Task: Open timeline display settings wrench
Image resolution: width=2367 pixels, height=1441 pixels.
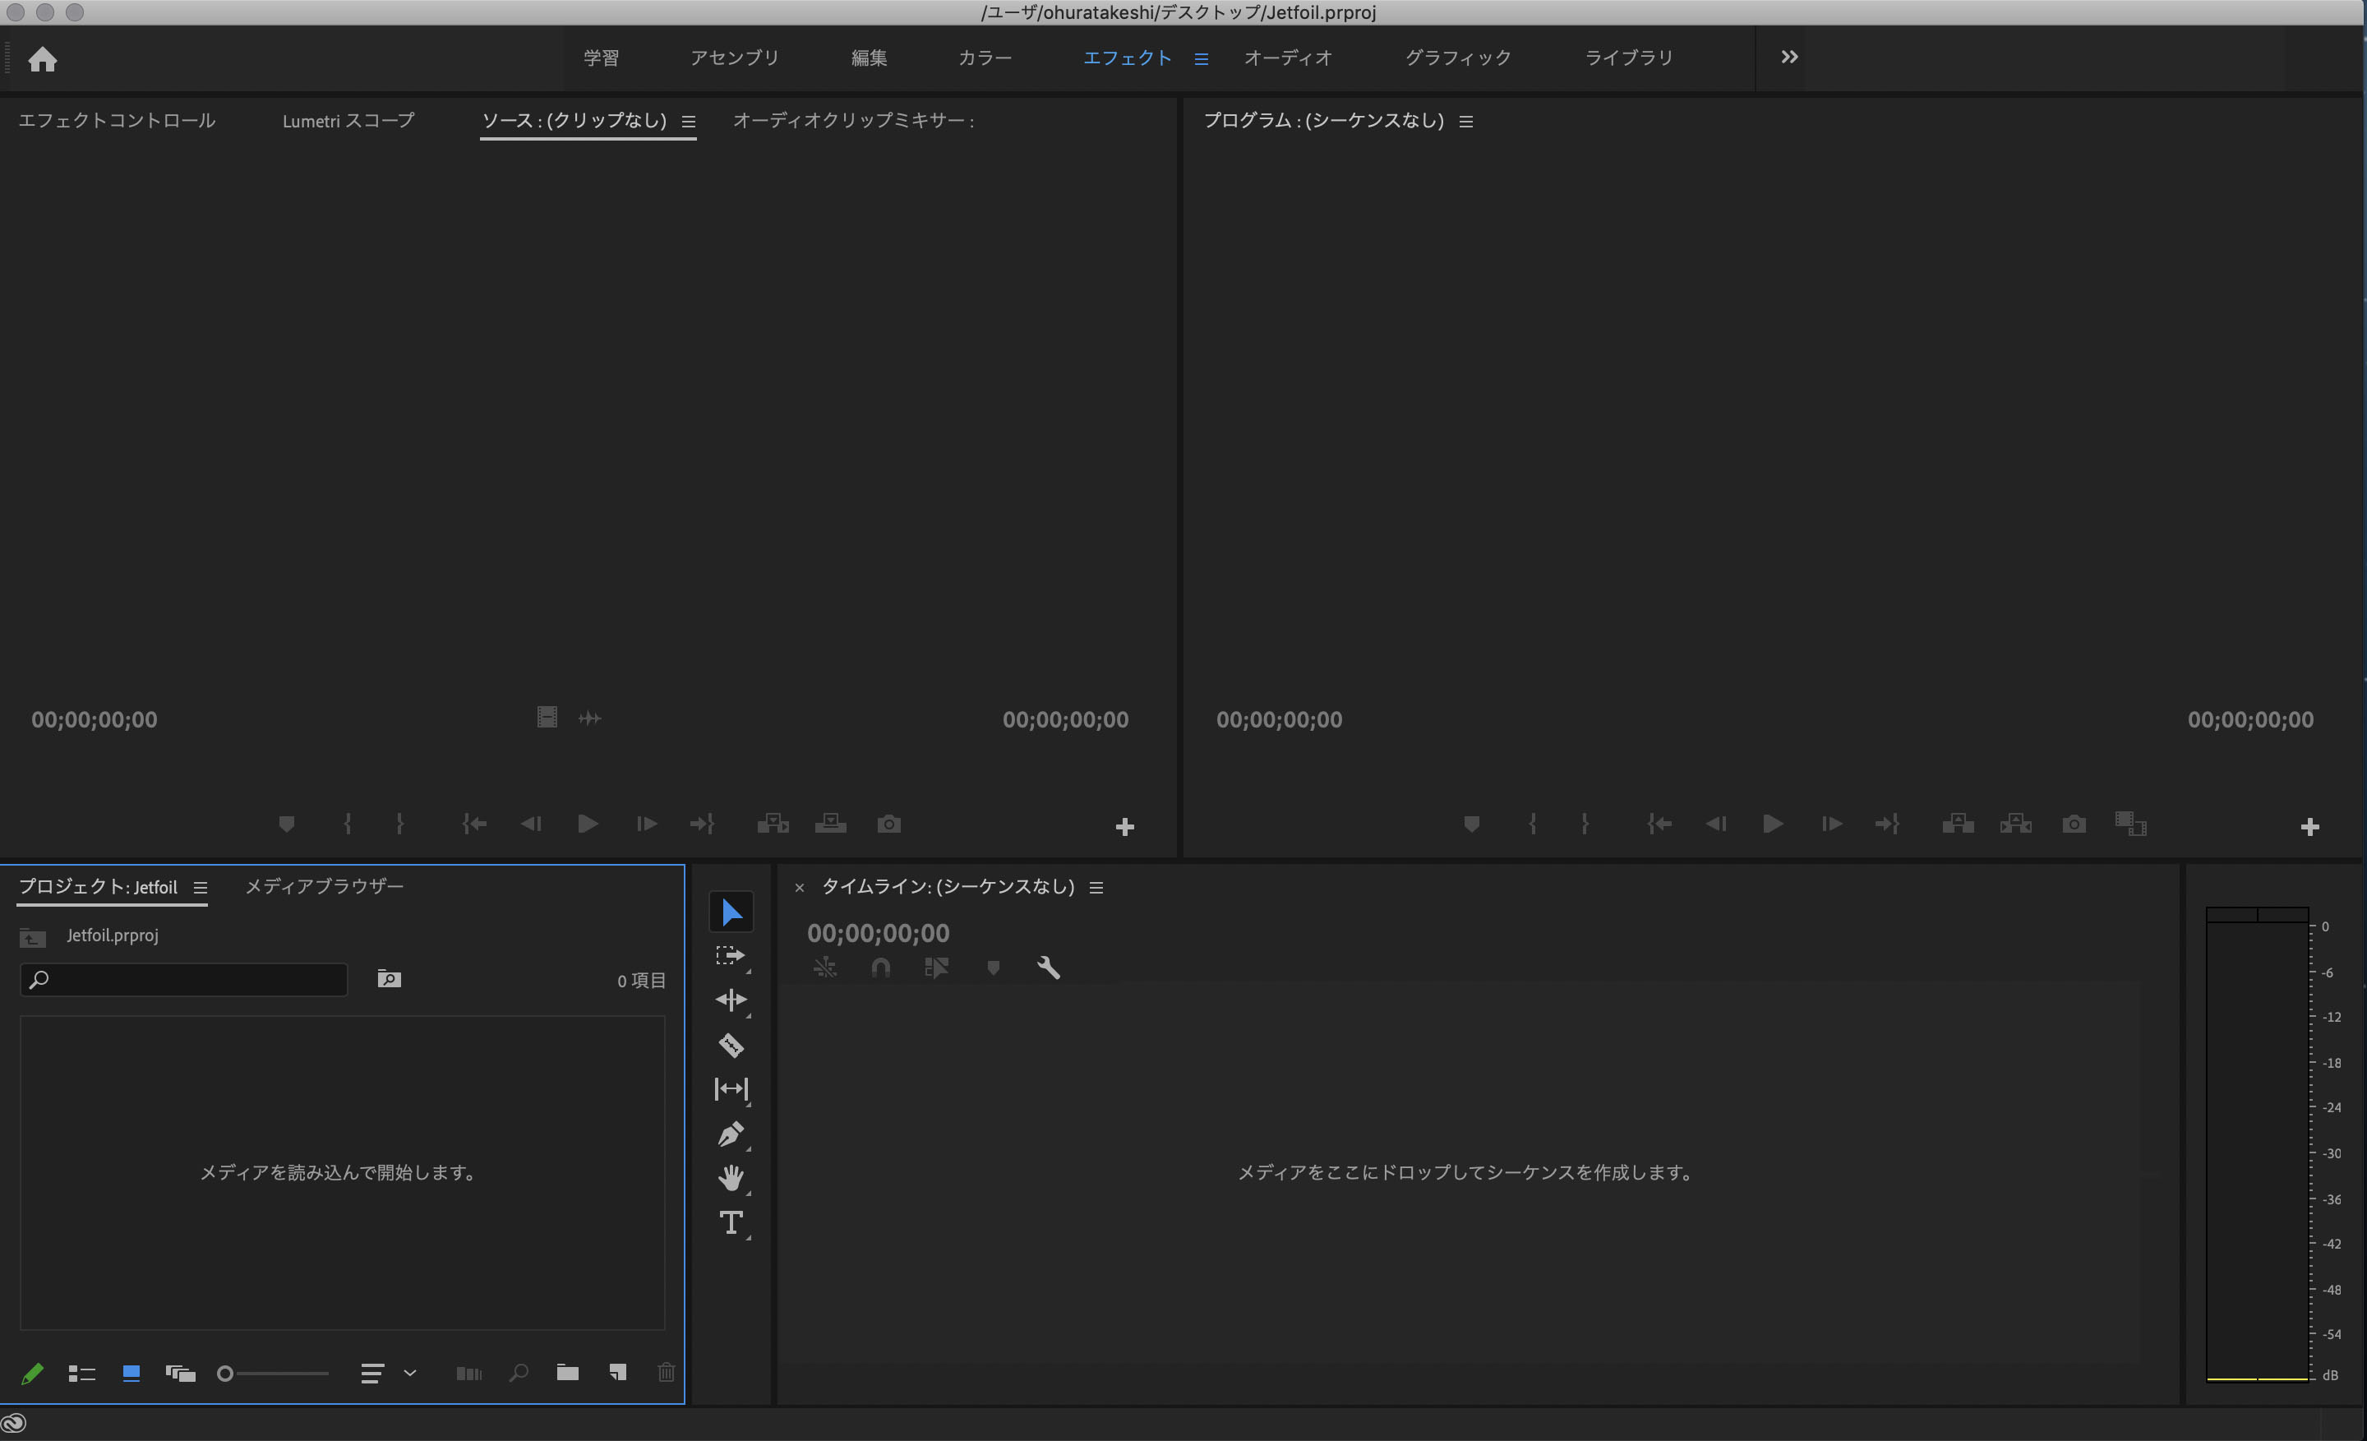Action: click(x=1048, y=968)
